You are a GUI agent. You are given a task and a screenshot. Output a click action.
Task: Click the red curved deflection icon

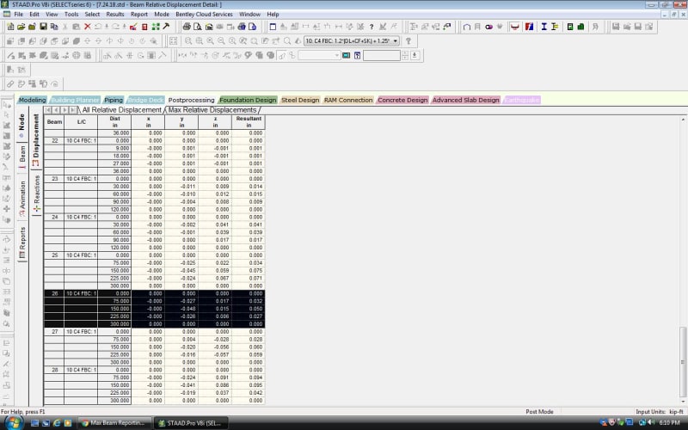[514, 27]
